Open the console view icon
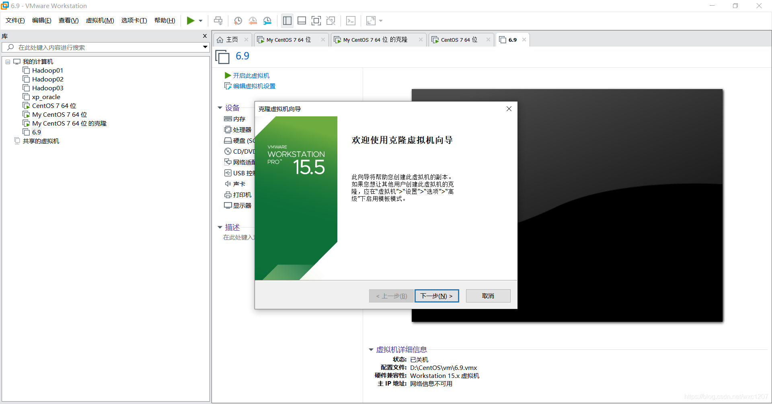The height and width of the screenshot is (404, 772). (x=351, y=20)
